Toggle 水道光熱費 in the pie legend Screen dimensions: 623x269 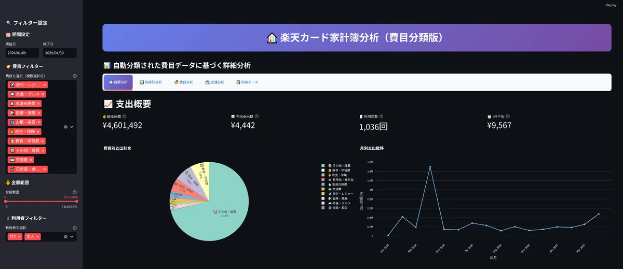336,184
